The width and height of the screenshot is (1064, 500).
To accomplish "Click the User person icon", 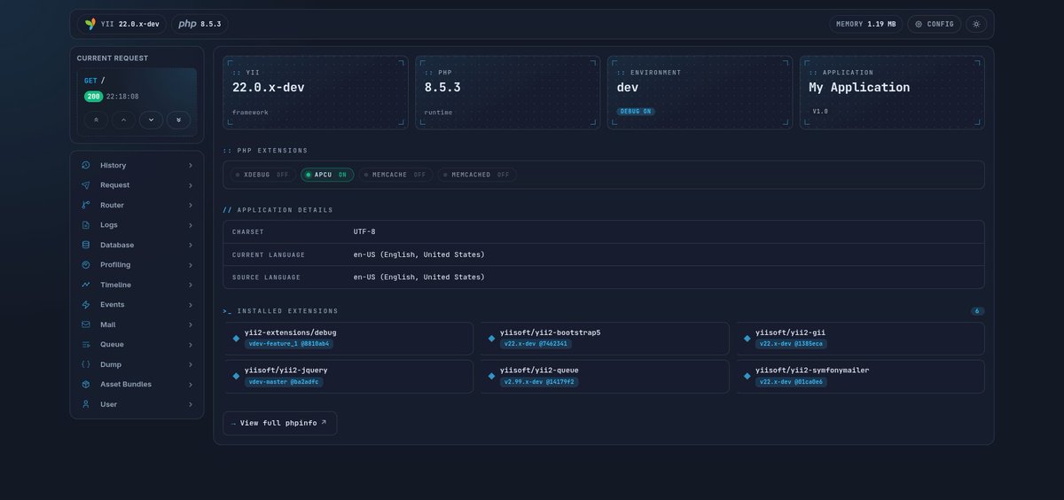I will (x=86, y=404).
